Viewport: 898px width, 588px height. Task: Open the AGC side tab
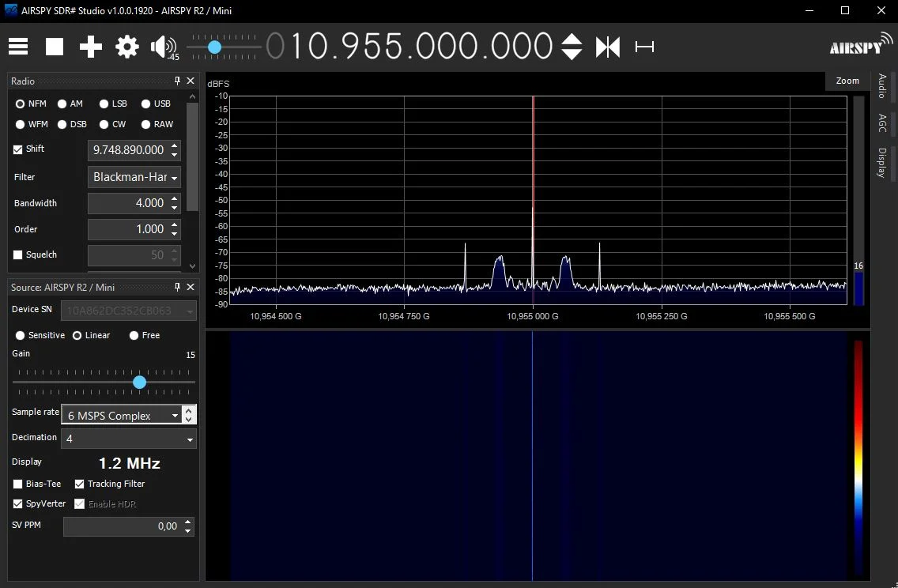click(882, 122)
